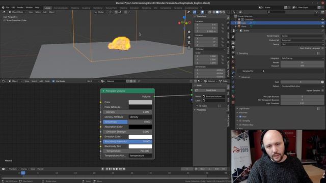Open the Help menu
This screenshot has width=326, height=183.
(37, 8)
